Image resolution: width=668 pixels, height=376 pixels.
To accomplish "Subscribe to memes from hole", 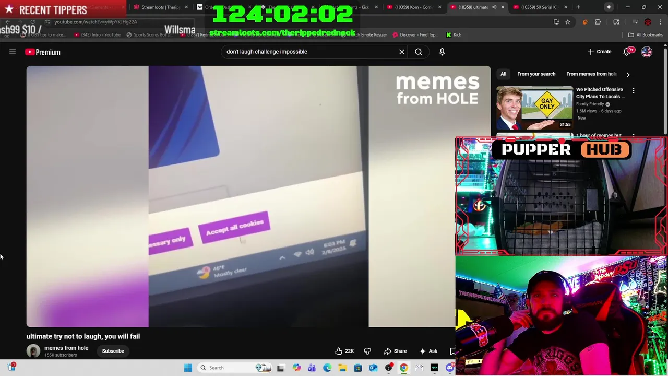I will click(113, 351).
